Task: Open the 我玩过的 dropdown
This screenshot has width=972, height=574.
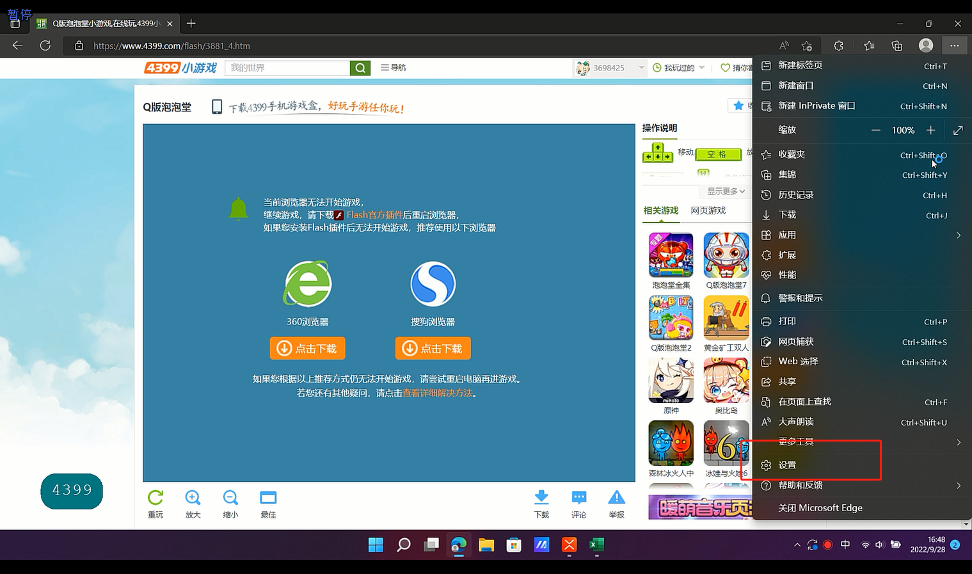Action: point(678,67)
